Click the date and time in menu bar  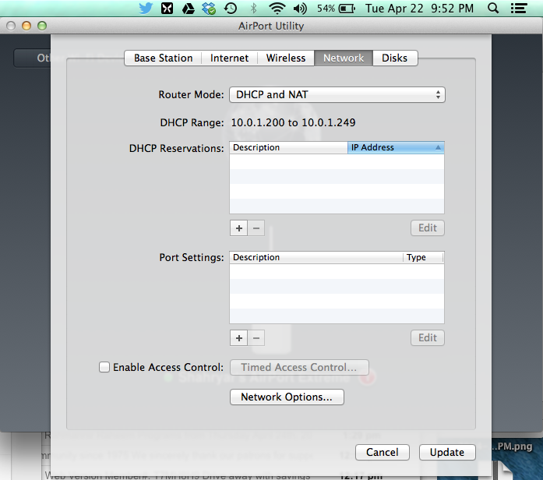coord(419,9)
